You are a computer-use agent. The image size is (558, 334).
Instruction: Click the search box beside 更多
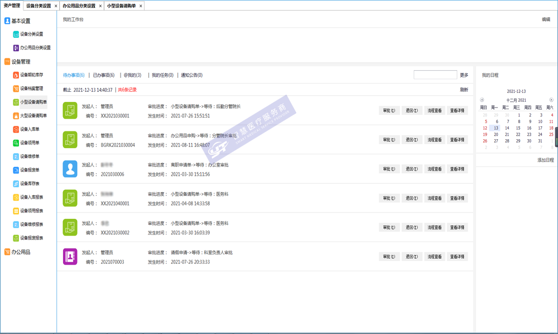click(435, 75)
